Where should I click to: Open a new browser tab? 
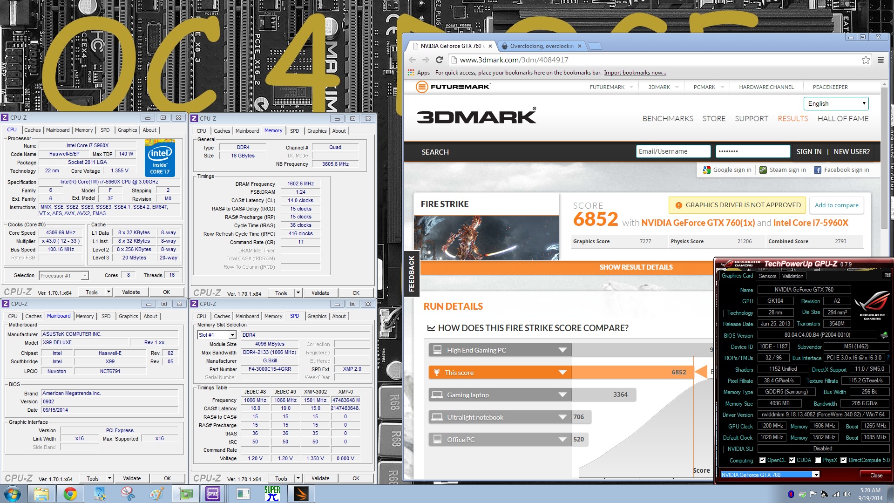pyautogui.click(x=595, y=46)
